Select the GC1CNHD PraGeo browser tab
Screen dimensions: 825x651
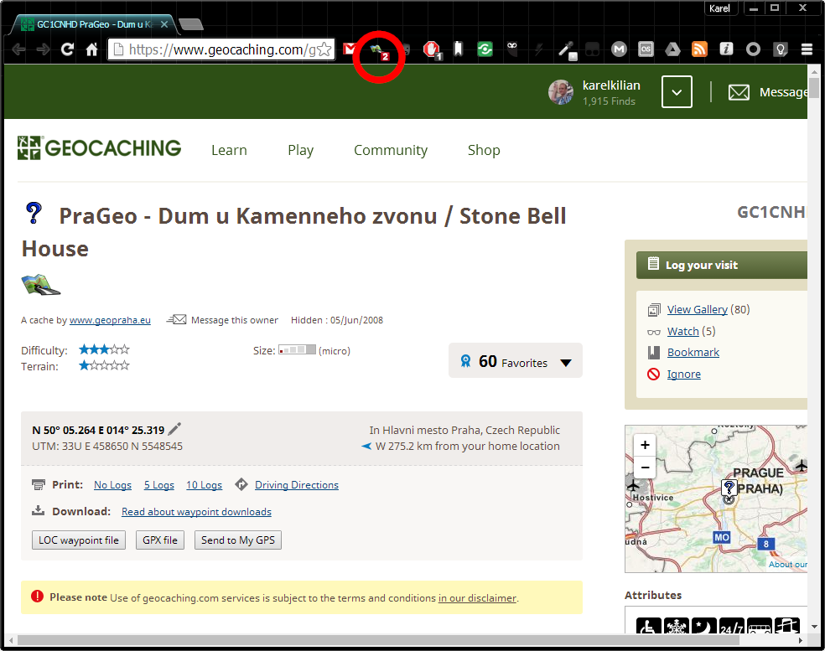pyautogui.click(x=94, y=24)
